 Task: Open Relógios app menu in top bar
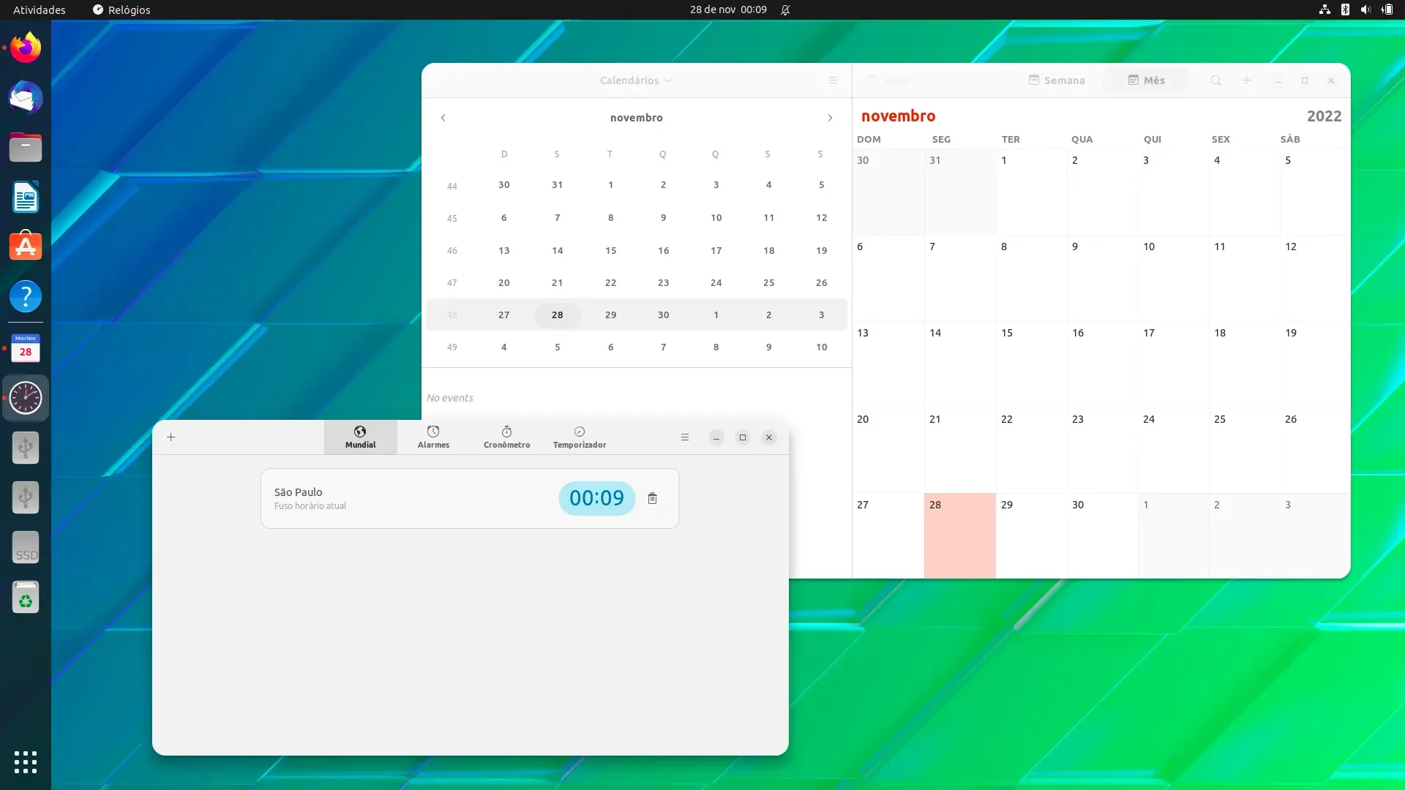click(121, 10)
